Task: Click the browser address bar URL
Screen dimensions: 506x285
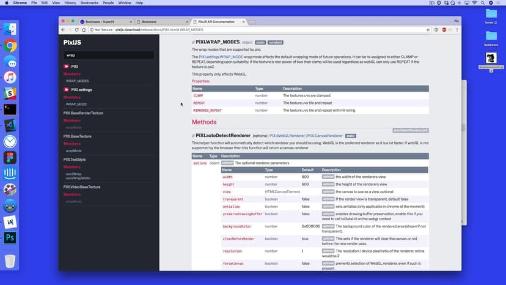Action: 150,29
